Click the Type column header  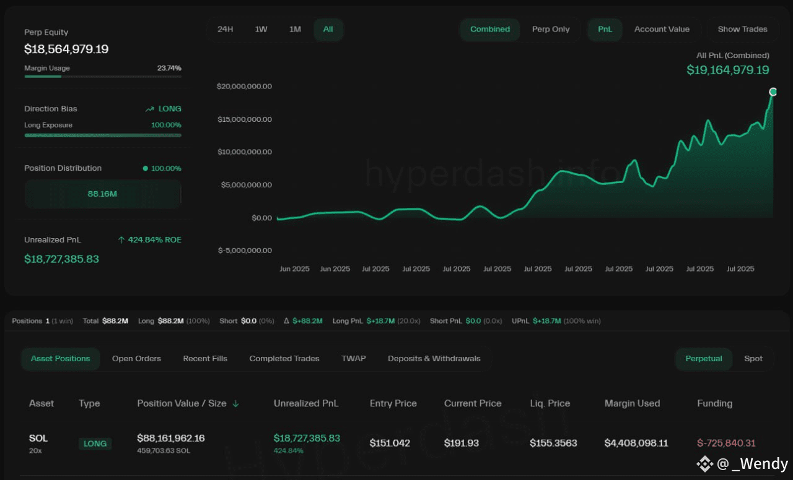point(89,403)
